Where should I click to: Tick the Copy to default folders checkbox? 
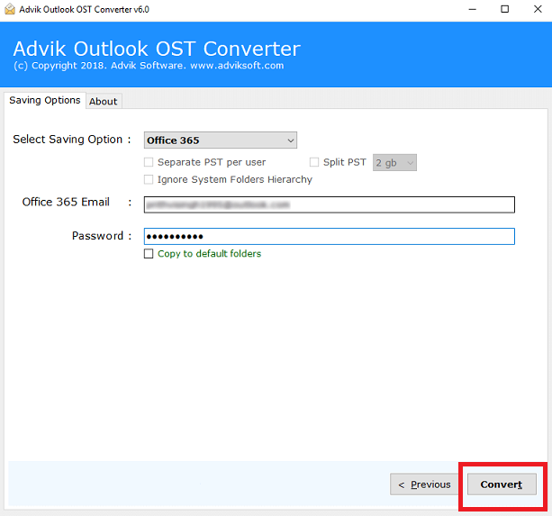(149, 254)
